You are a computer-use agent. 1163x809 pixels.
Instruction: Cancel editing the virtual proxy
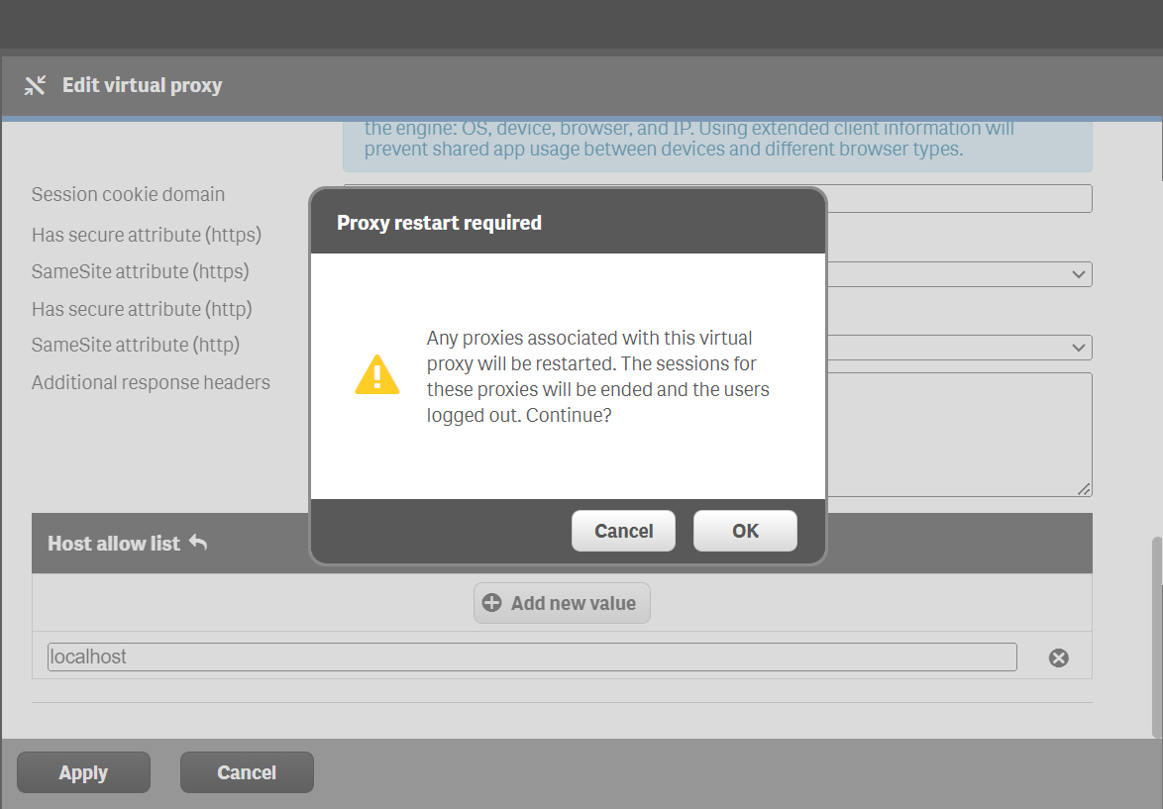point(247,771)
